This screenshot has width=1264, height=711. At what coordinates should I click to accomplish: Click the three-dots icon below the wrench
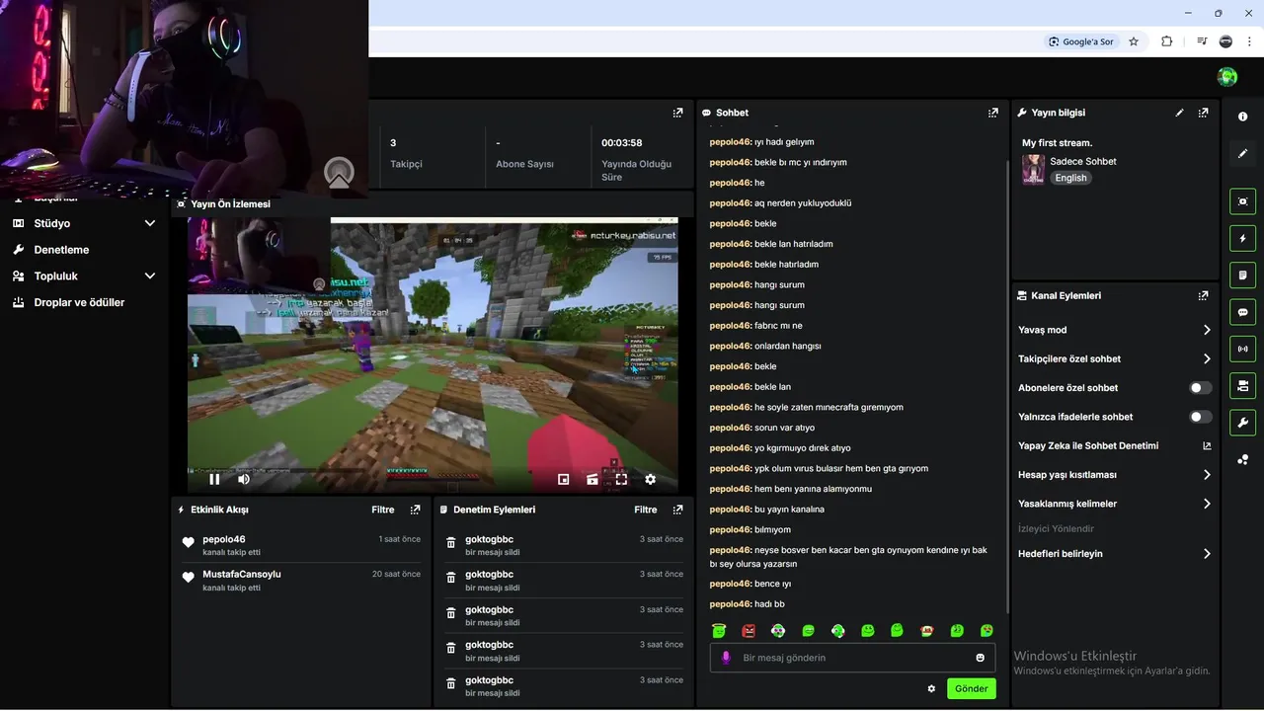coord(1242,459)
